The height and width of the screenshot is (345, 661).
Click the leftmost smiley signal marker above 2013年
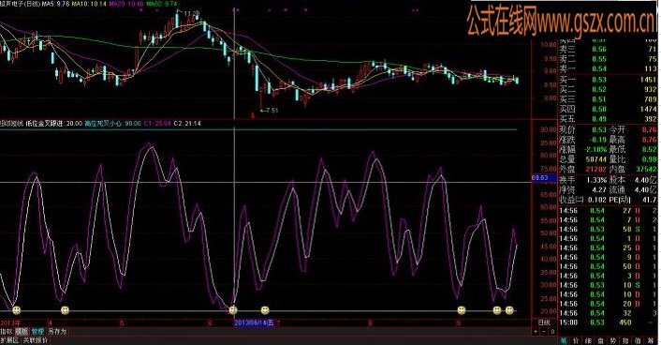tap(17, 310)
